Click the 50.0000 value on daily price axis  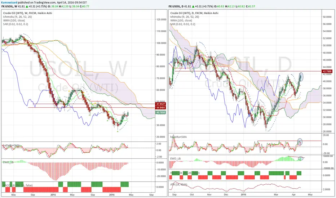(x=327, y=45)
